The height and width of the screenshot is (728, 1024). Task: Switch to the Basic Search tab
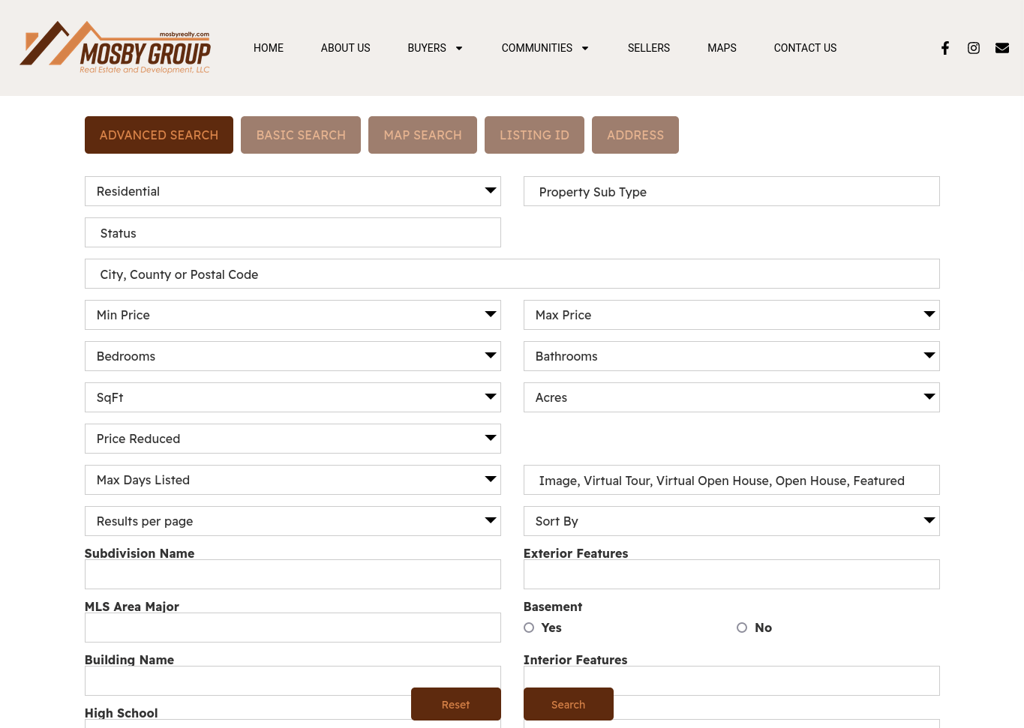tap(301, 135)
